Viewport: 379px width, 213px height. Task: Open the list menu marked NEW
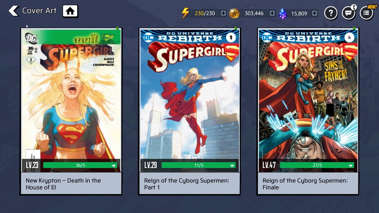pos(366,13)
